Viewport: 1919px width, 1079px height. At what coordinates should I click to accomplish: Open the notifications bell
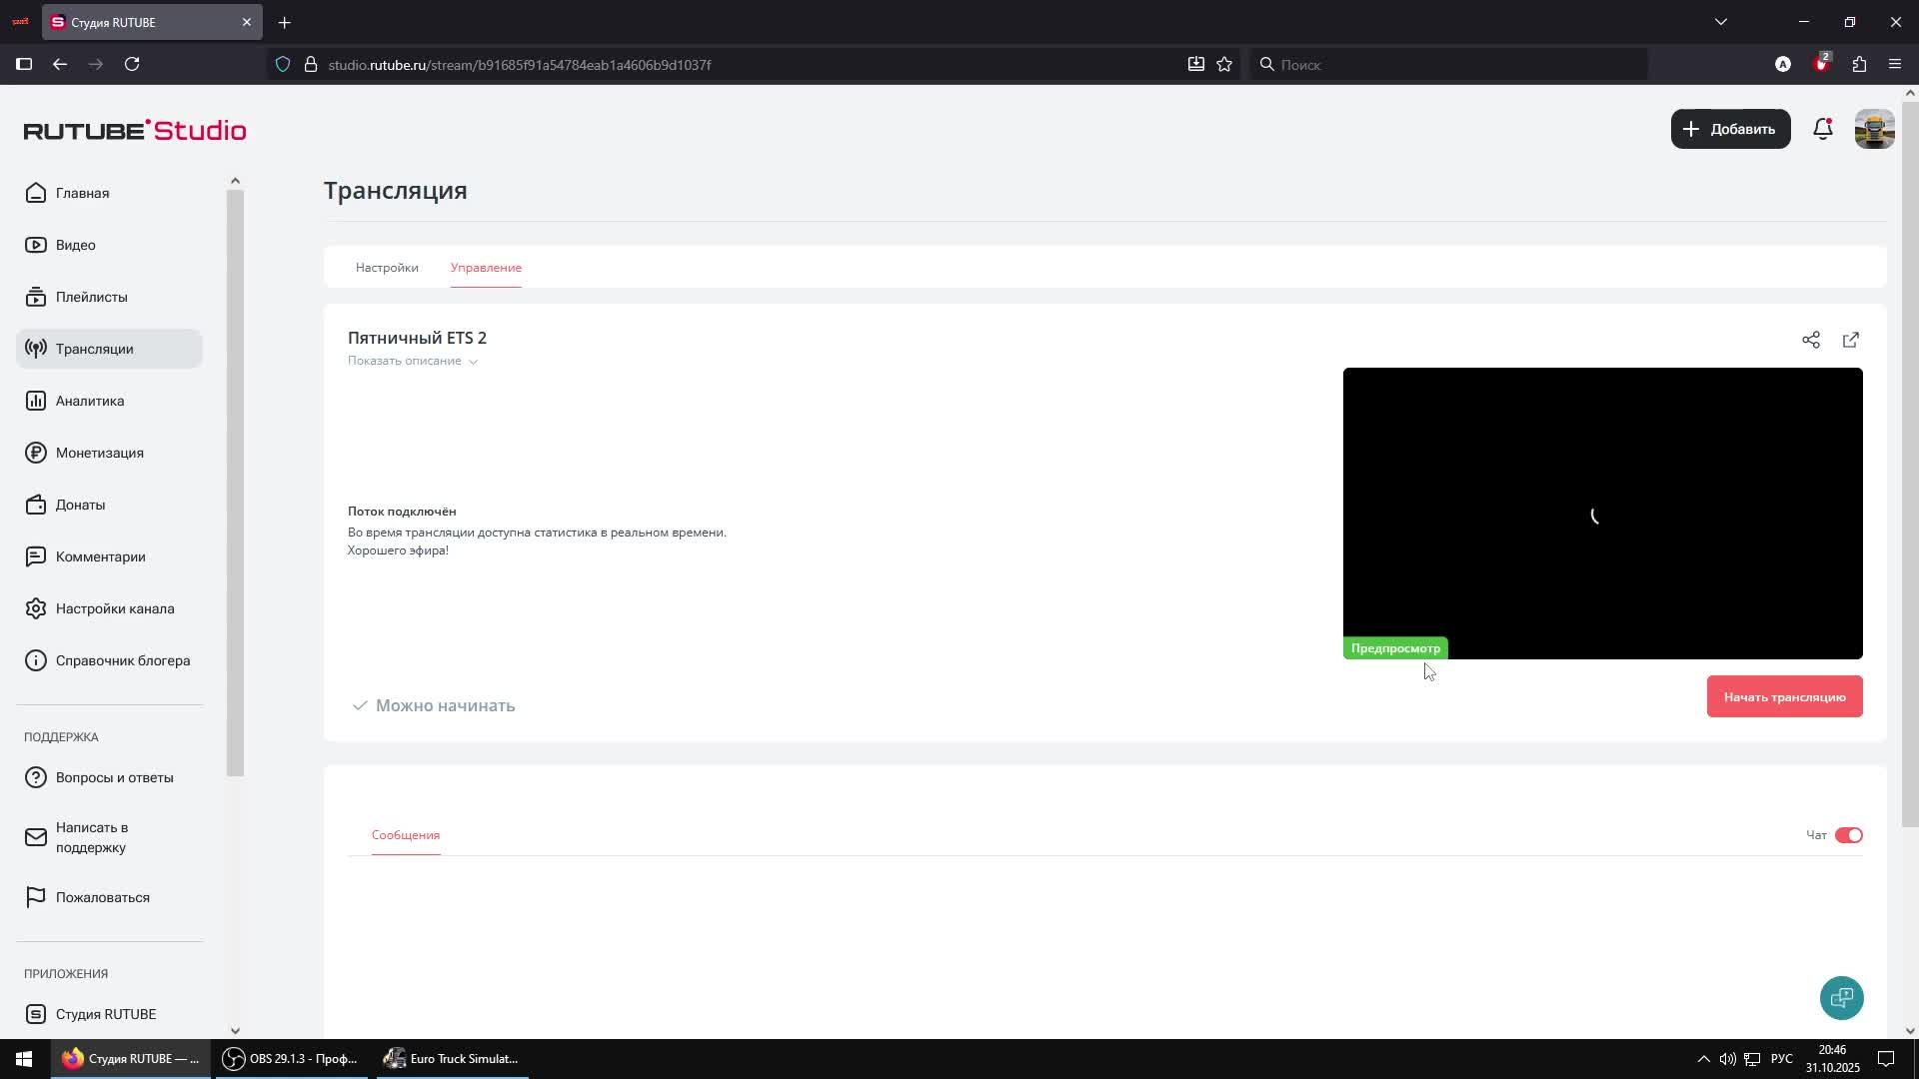tap(1822, 129)
